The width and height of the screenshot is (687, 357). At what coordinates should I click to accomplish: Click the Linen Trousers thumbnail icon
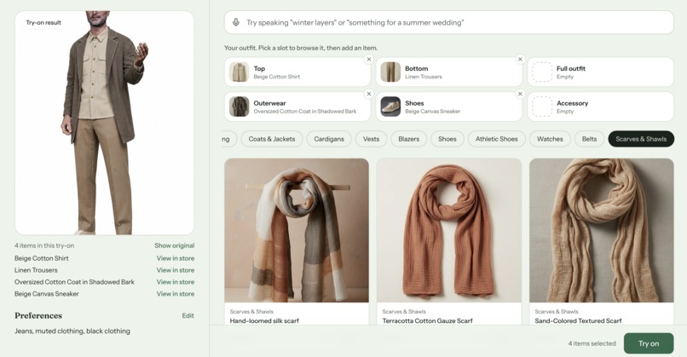390,72
